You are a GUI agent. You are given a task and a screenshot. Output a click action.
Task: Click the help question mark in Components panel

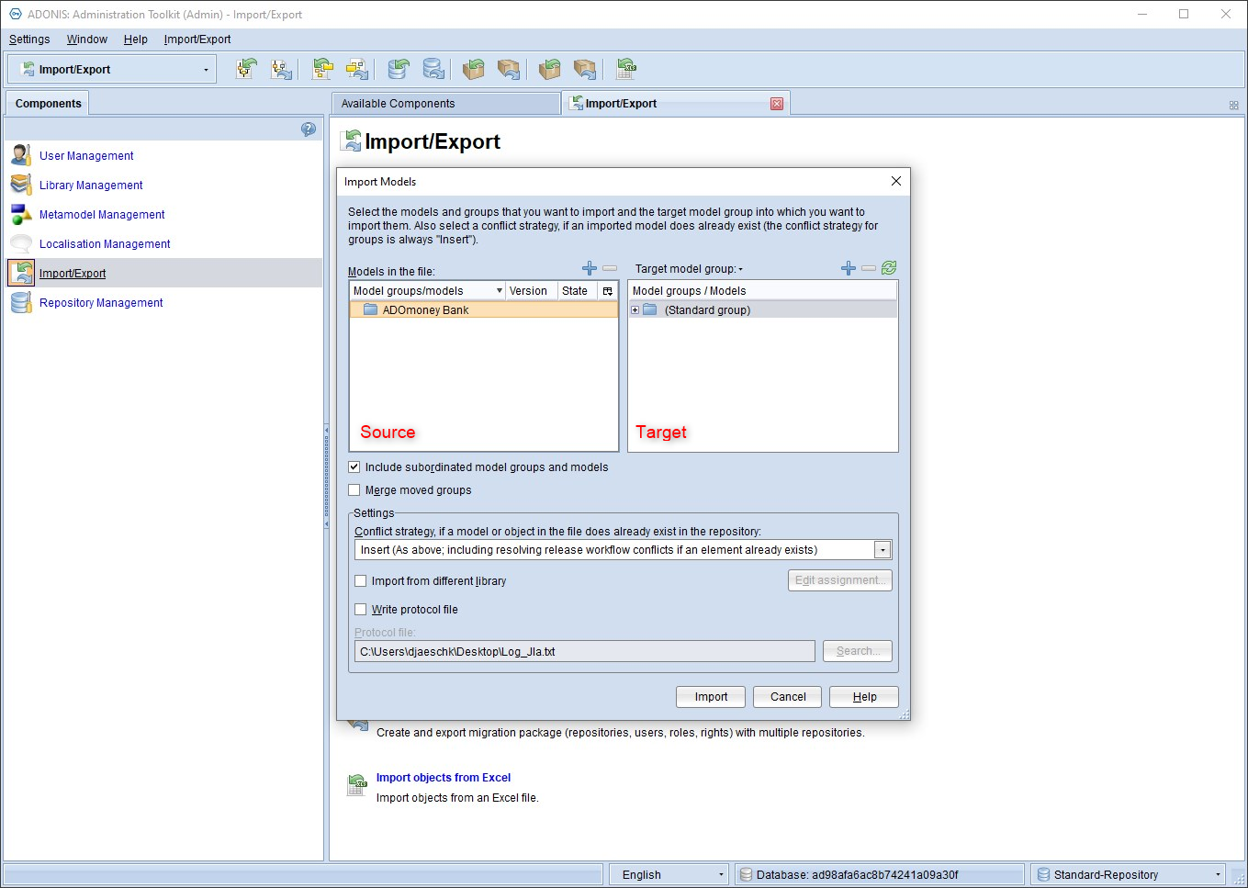click(309, 129)
